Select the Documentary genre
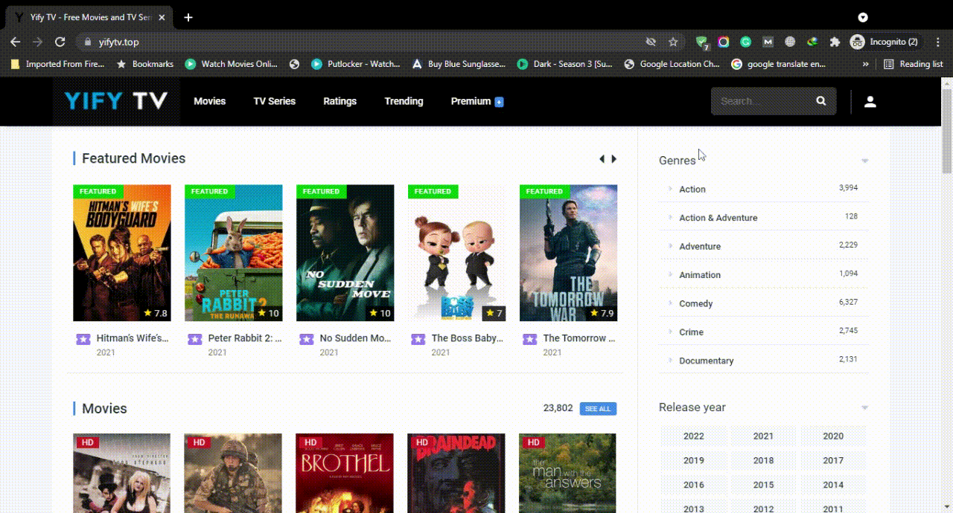The height and width of the screenshot is (513, 953). (x=706, y=361)
